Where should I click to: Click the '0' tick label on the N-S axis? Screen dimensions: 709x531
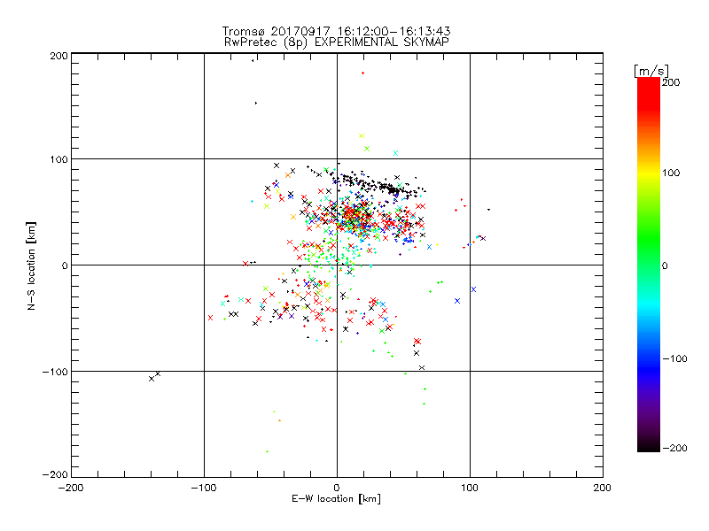click(x=65, y=265)
